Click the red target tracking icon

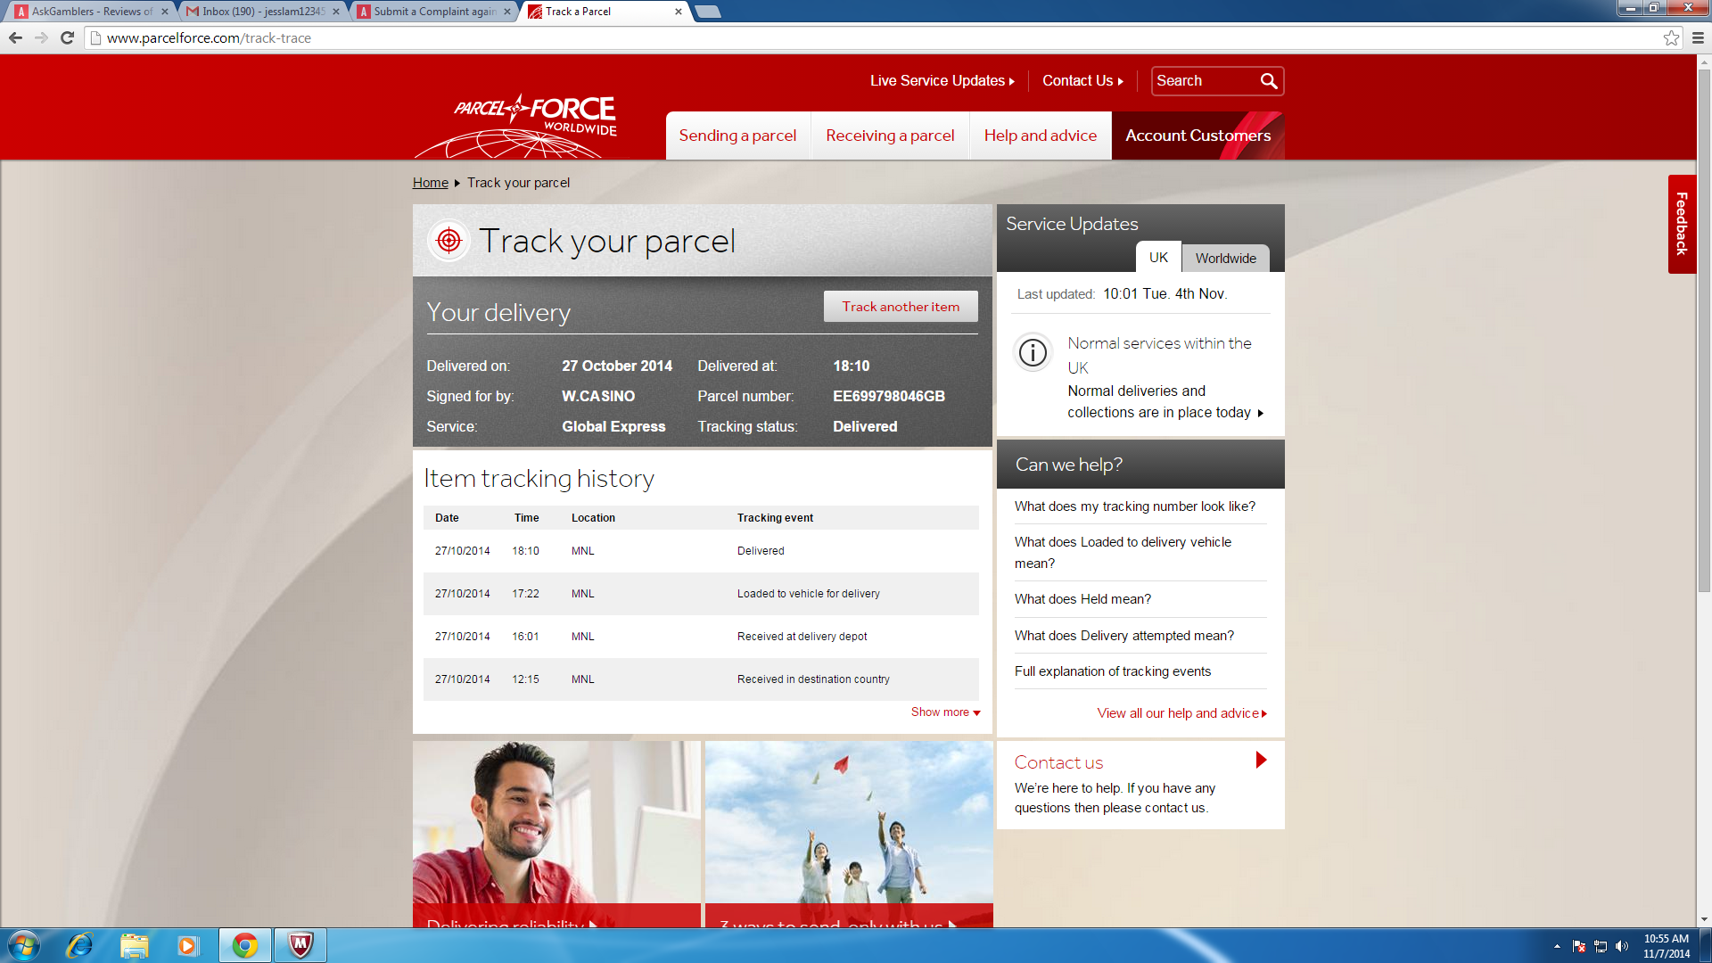449,241
